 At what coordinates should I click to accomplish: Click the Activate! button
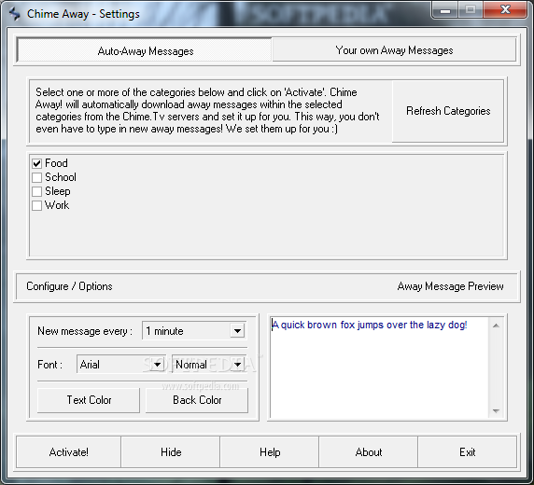pos(68,452)
